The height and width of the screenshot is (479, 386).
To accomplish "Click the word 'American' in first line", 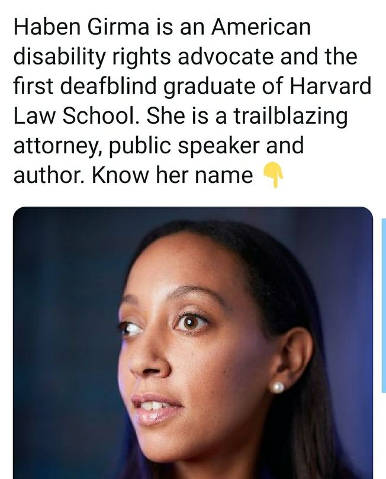I will (x=261, y=27).
